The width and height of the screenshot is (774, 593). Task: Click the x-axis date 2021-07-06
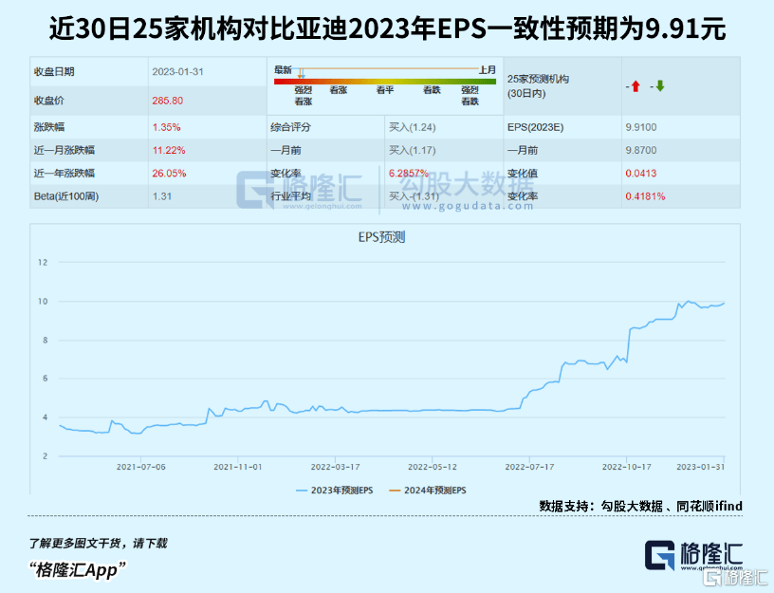(x=141, y=467)
